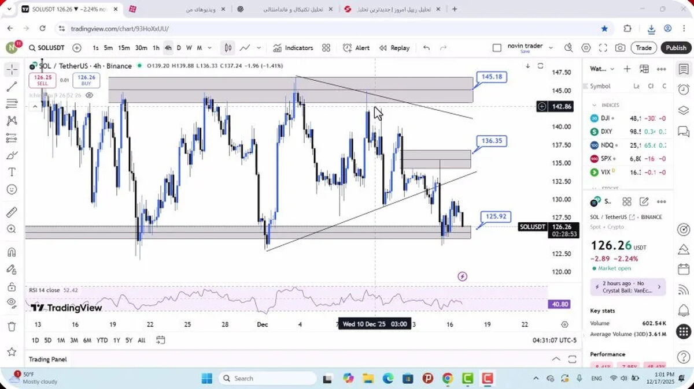Open quick search icon in top toolbar

tap(569, 48)
